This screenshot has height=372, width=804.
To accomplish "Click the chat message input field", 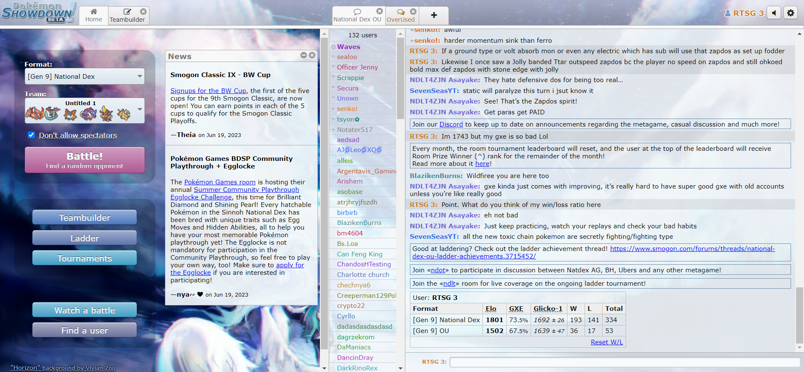I will click(624, 362).
